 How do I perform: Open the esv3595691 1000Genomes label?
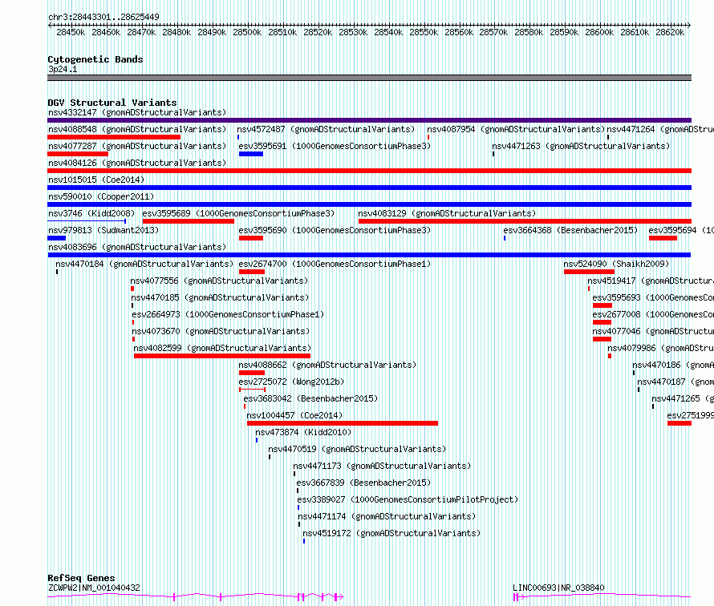[x=335, y=146]
